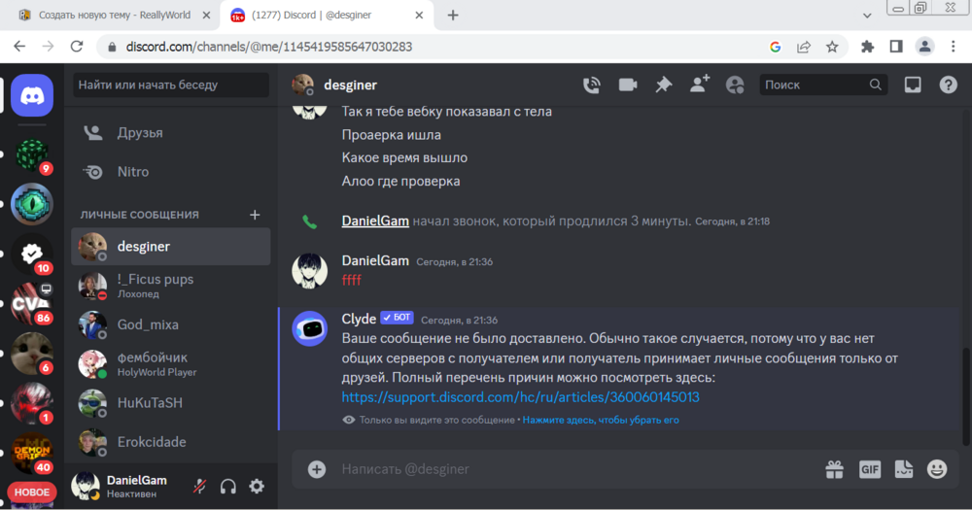Toggle the browser side panel
The height and width of the screenshot is (510, 972).
pos(896,47)
